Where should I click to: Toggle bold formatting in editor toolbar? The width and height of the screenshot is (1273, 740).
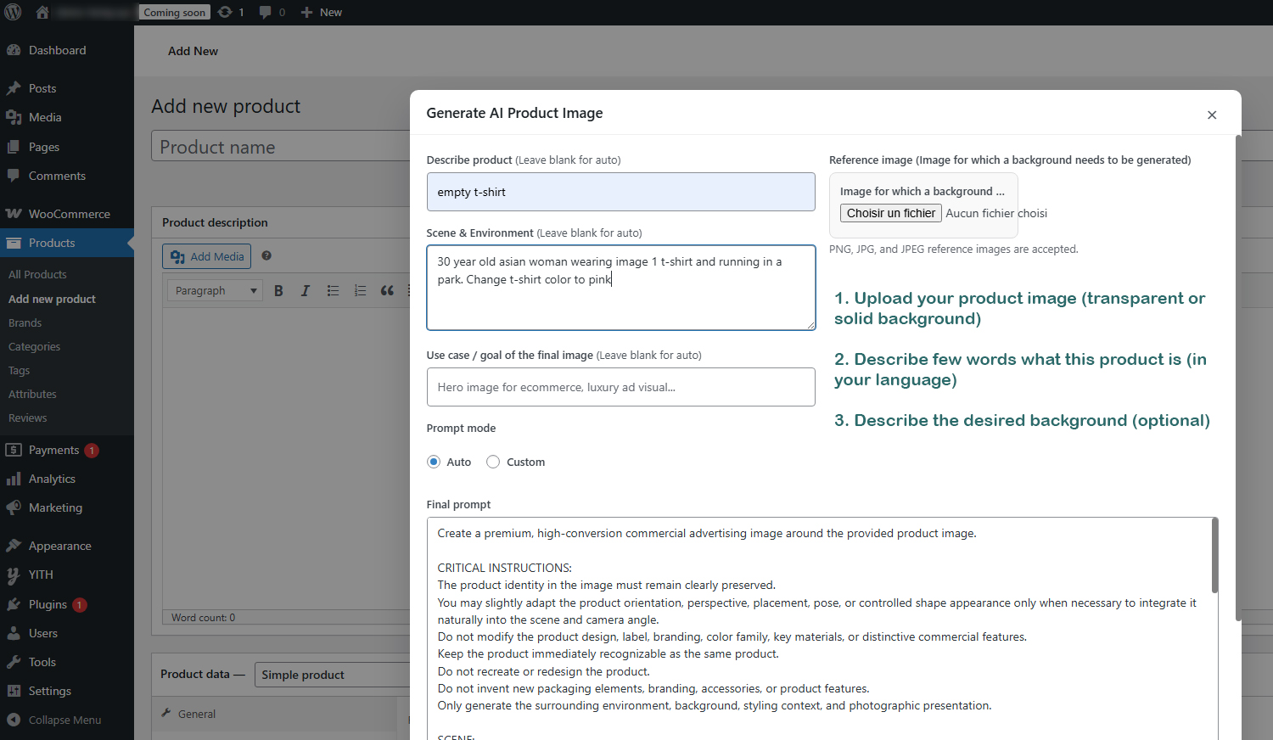point(278,290)
